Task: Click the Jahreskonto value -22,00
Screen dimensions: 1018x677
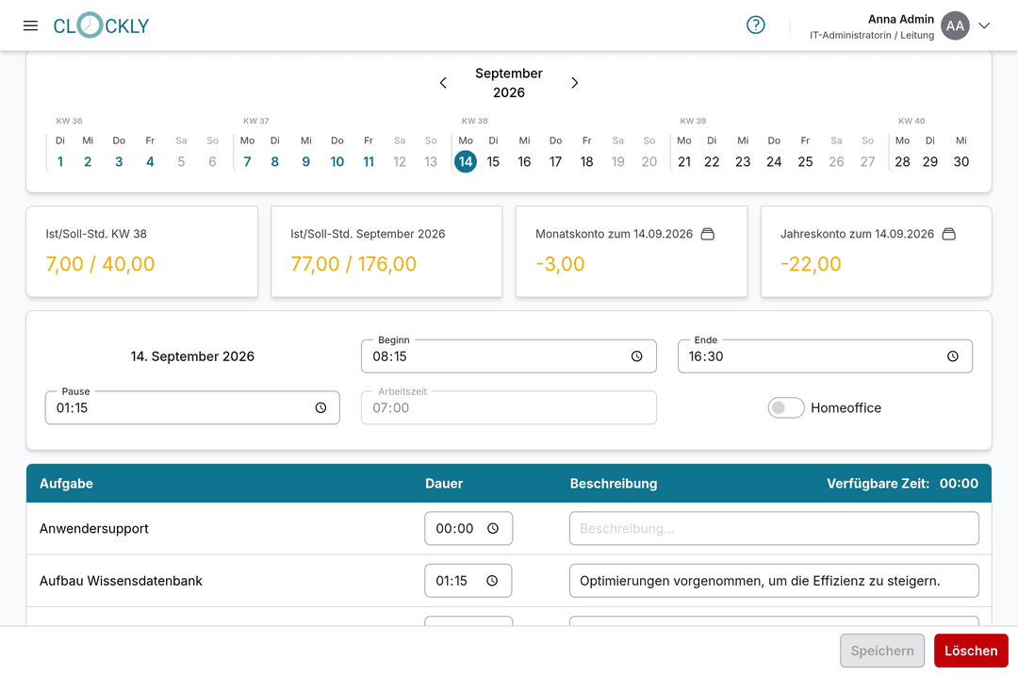Action: pyautogui.click(x=811, y=264)
